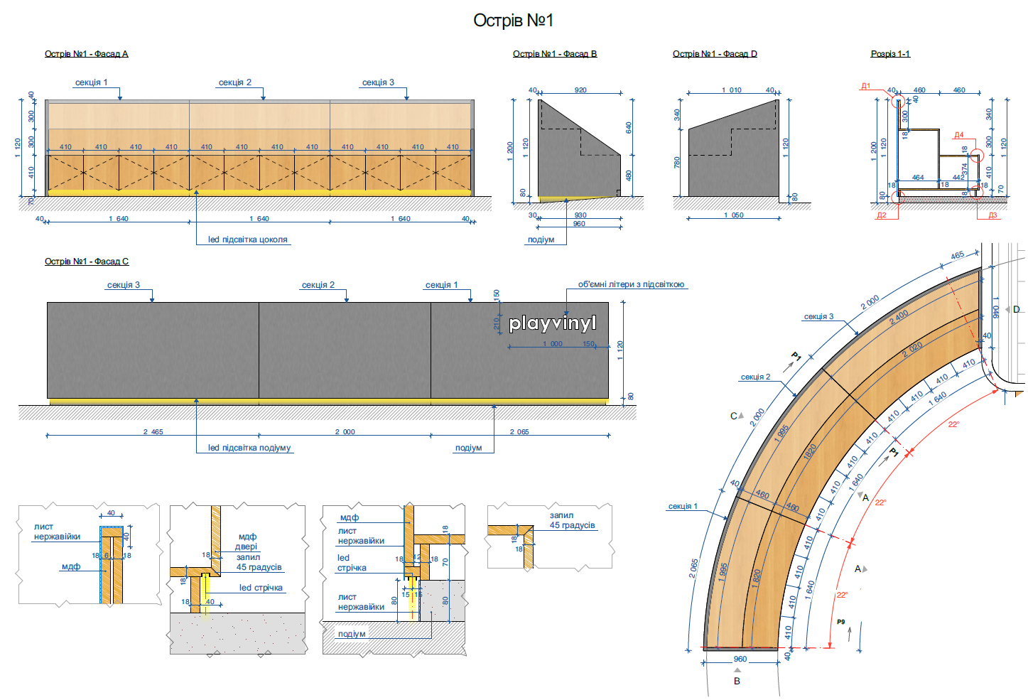Select "секція 3" label in Фасад A
This screenshot has height=700, width=1028.
pos(378,82)
